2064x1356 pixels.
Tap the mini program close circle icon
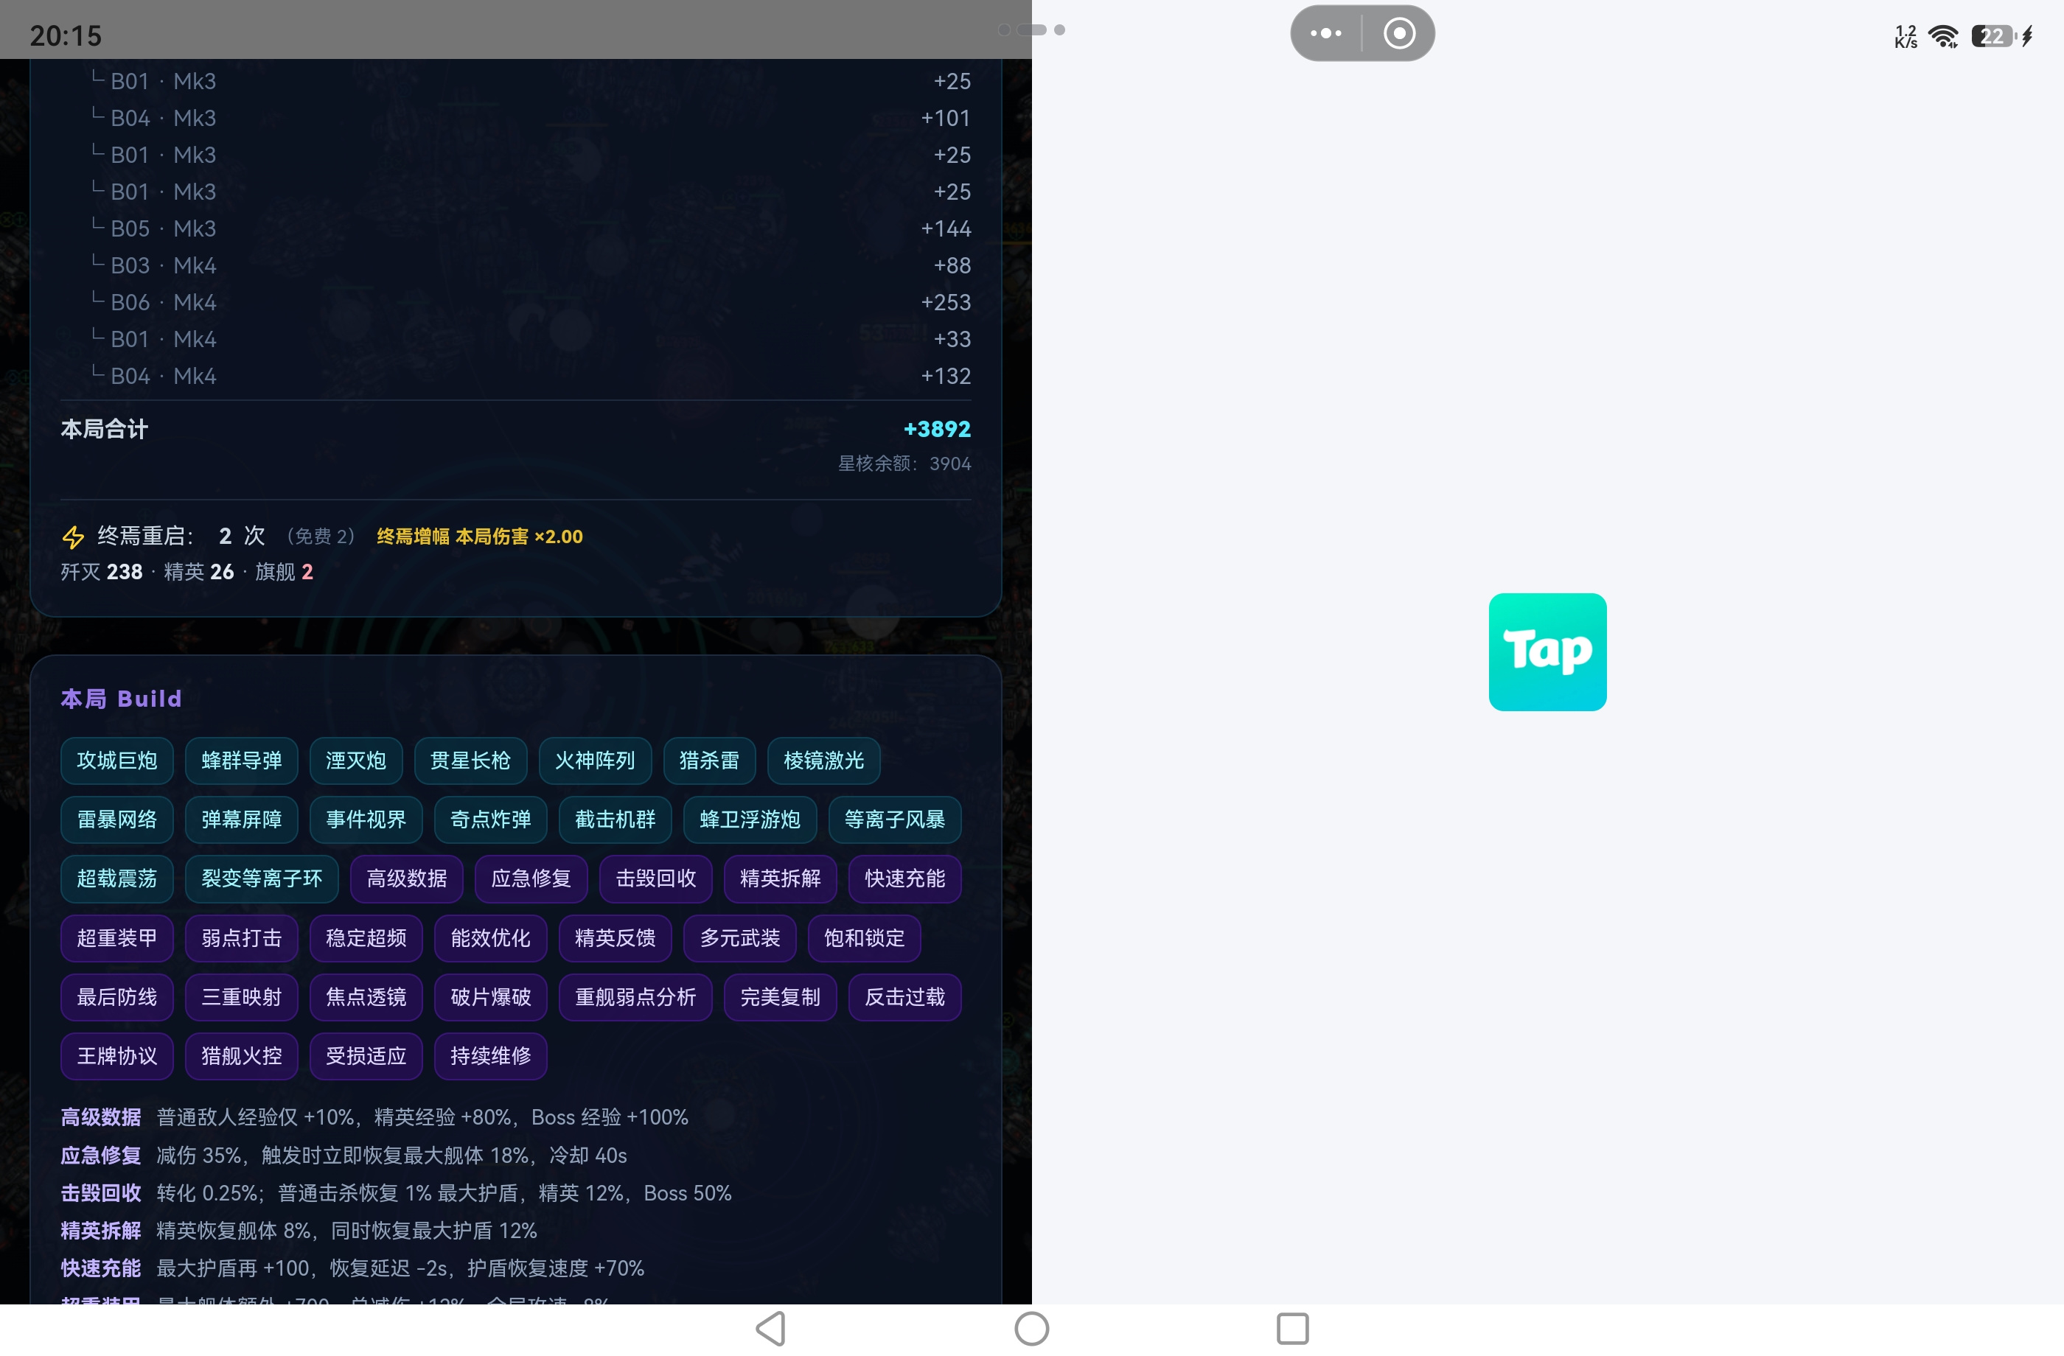point(1399,33)
